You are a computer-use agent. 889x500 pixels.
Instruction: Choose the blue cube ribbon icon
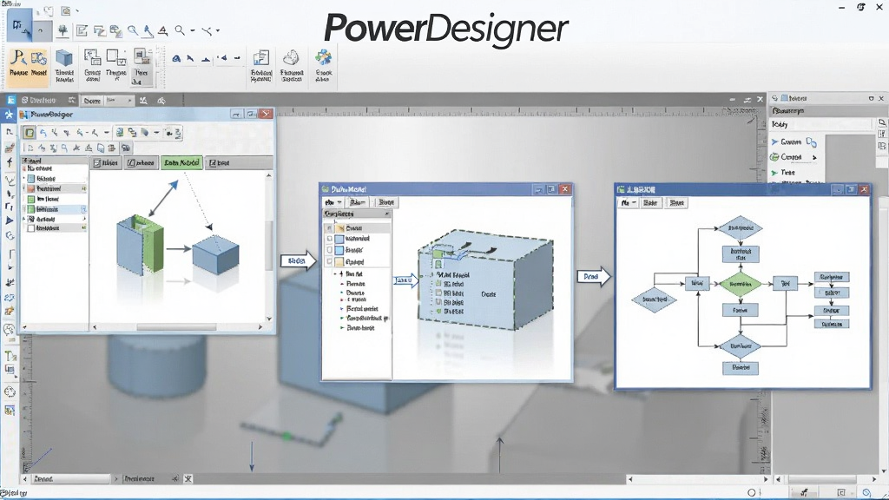pos(64,59)
